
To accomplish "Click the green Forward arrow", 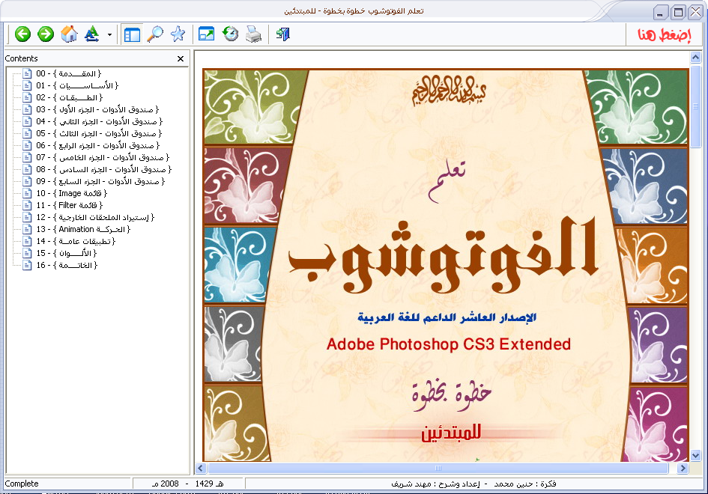I will tap(46, 34).
